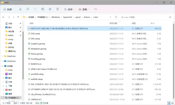Go up one folder level arrow

tap(18, 17)
